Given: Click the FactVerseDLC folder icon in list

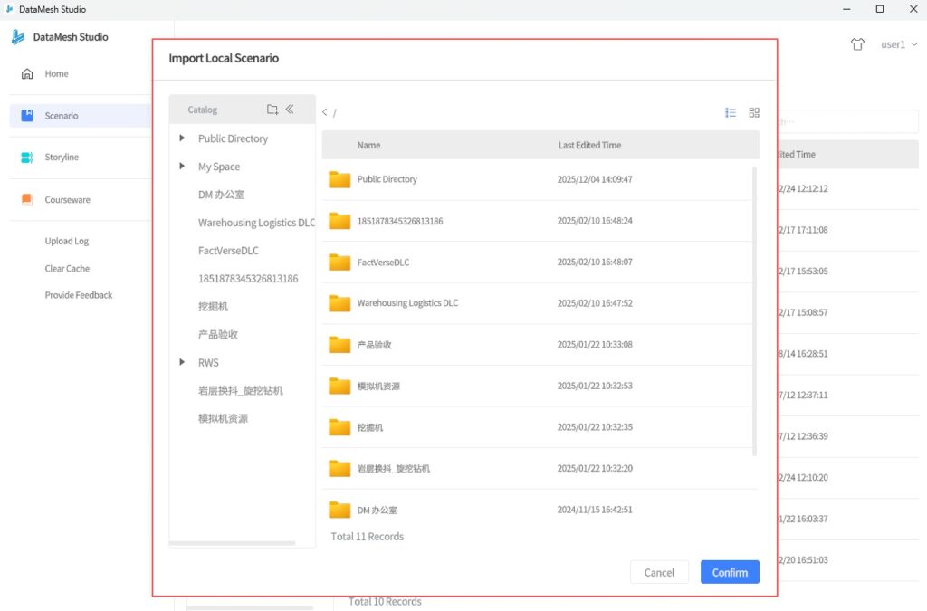Looking at the screenshot, I should 339,263.
